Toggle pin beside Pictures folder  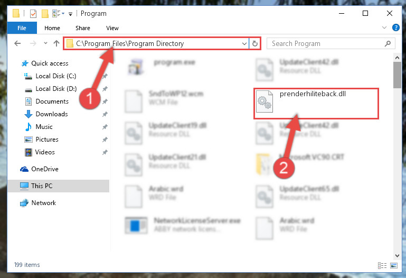[x=105, y=140]
